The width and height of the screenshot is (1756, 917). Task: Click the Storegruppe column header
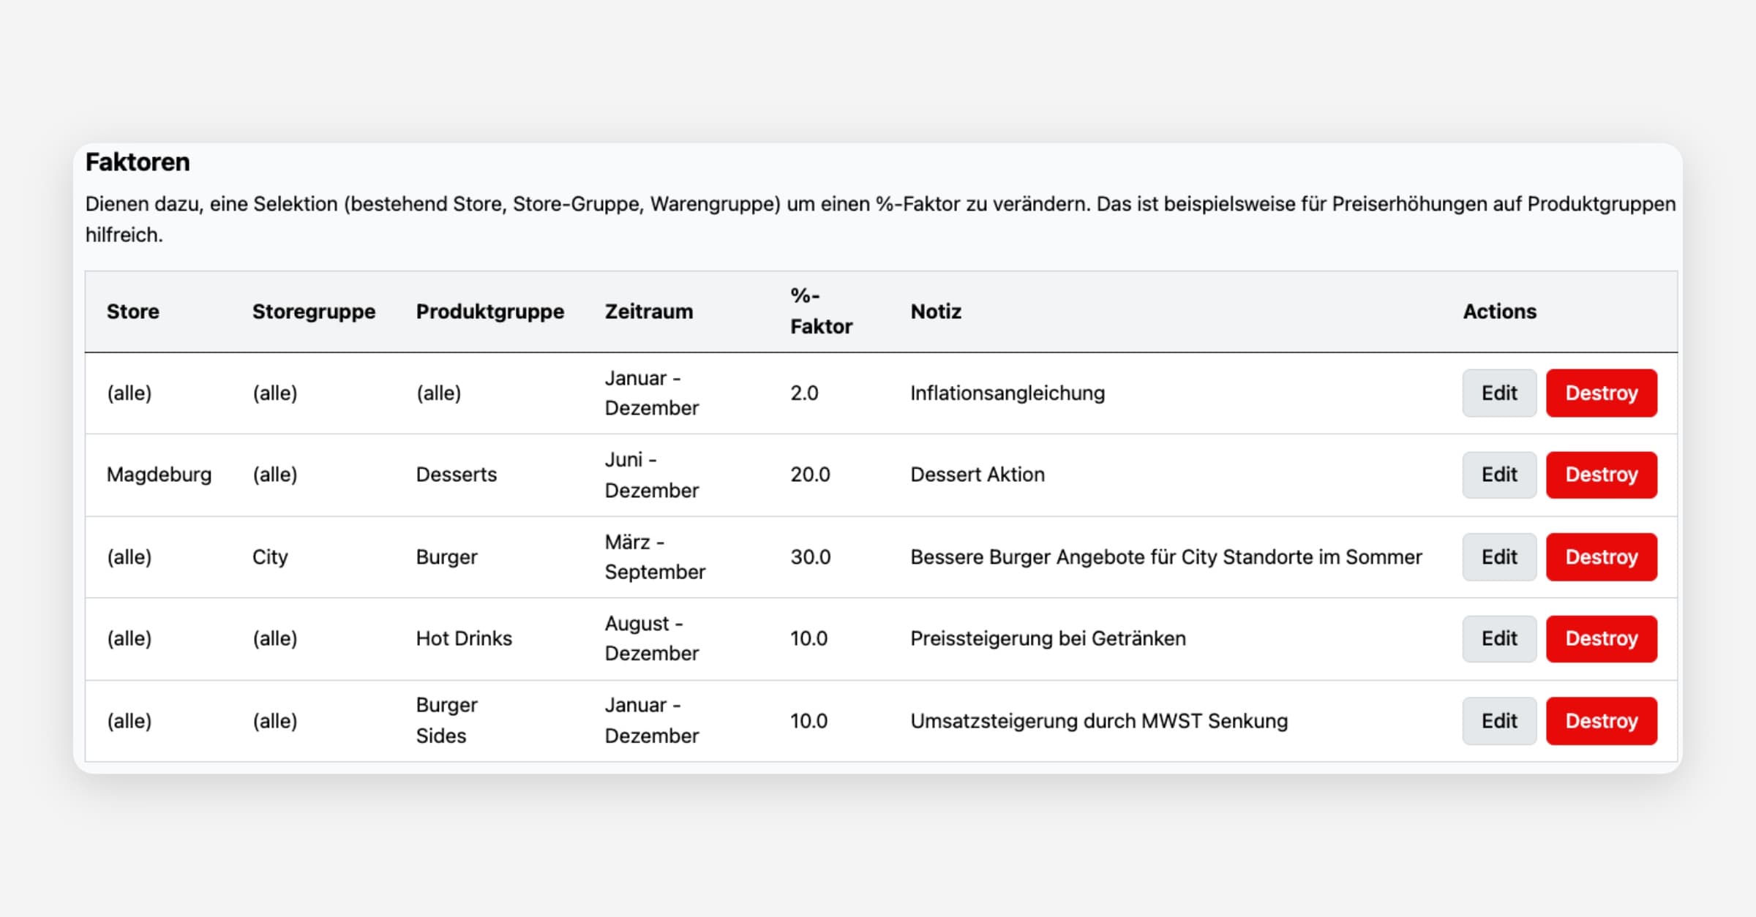(314, 312)
